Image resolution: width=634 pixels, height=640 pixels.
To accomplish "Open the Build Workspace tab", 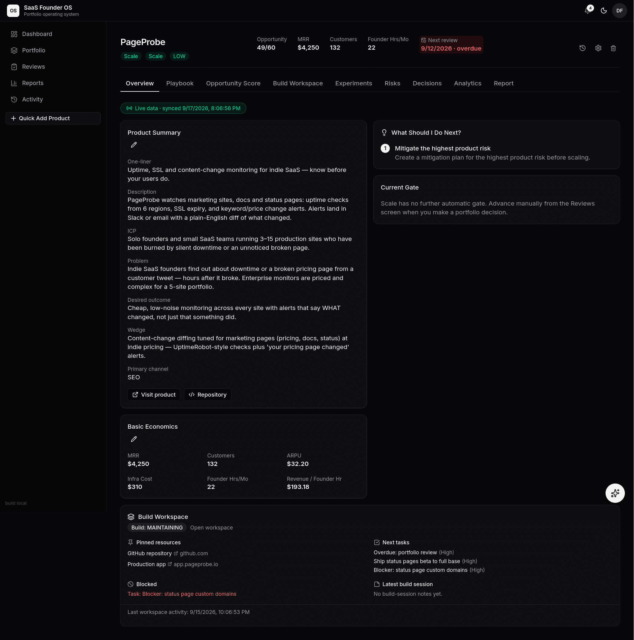I will (298, 84).
